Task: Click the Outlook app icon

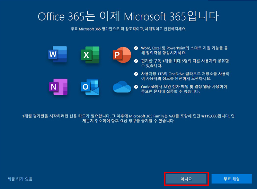Action: tap(90, 87)
